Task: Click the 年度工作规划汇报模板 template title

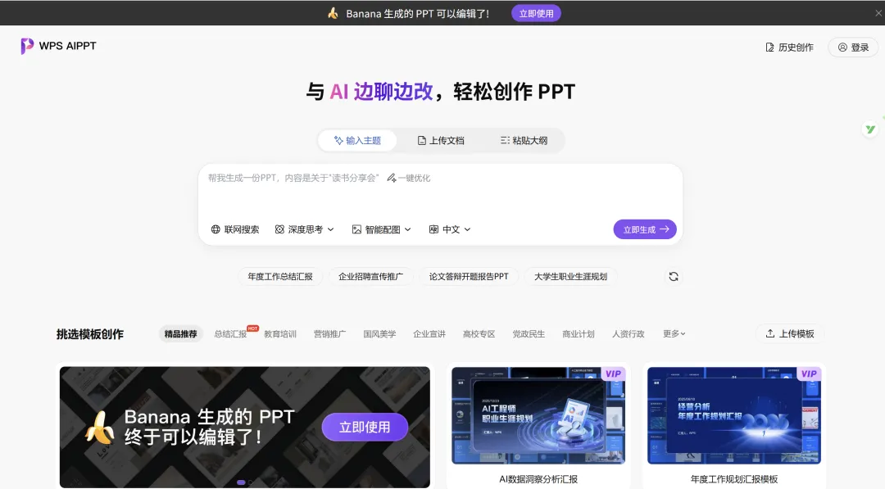Action: pyautogui.click(x=733, y=479)
